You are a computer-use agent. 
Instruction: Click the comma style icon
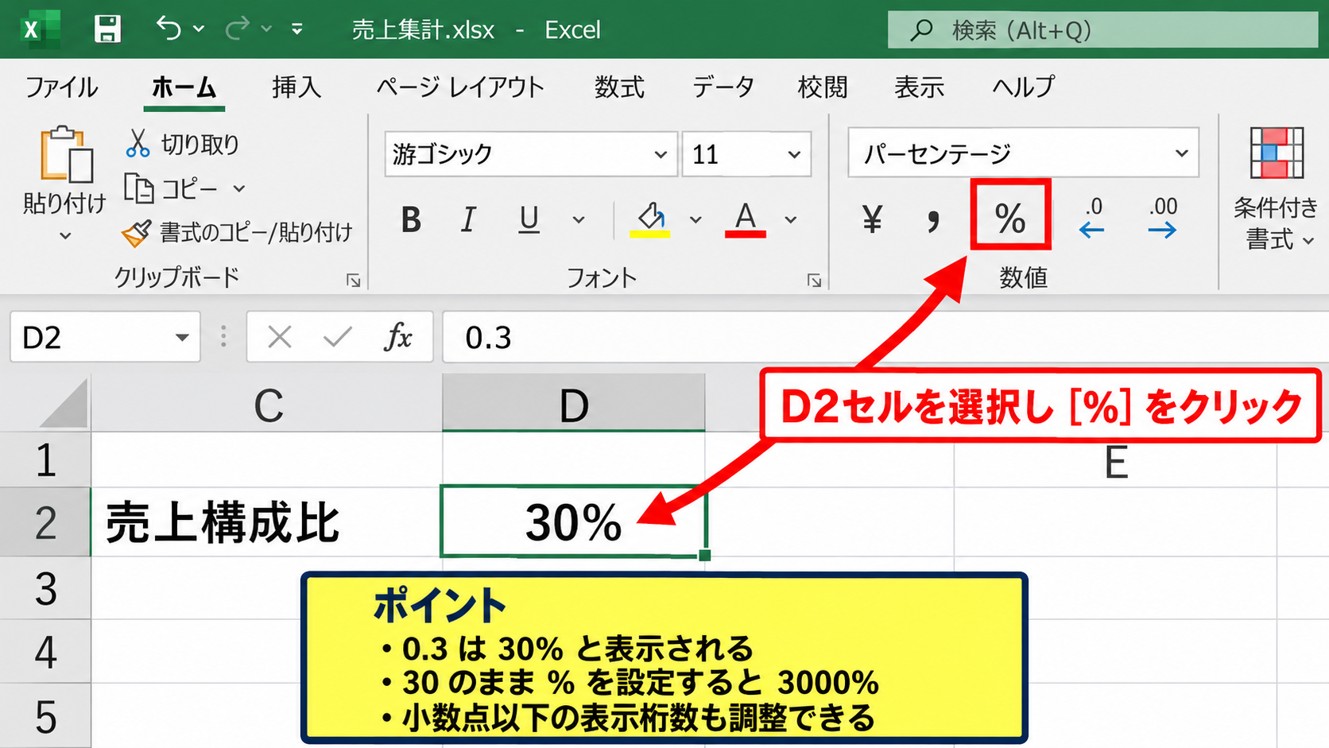933,220
